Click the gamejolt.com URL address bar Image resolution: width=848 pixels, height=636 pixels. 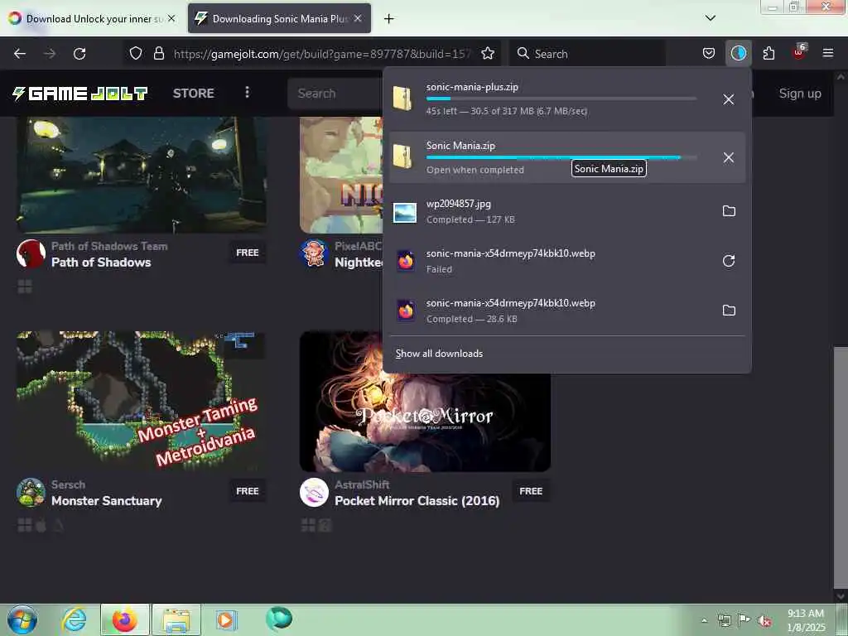323,54
